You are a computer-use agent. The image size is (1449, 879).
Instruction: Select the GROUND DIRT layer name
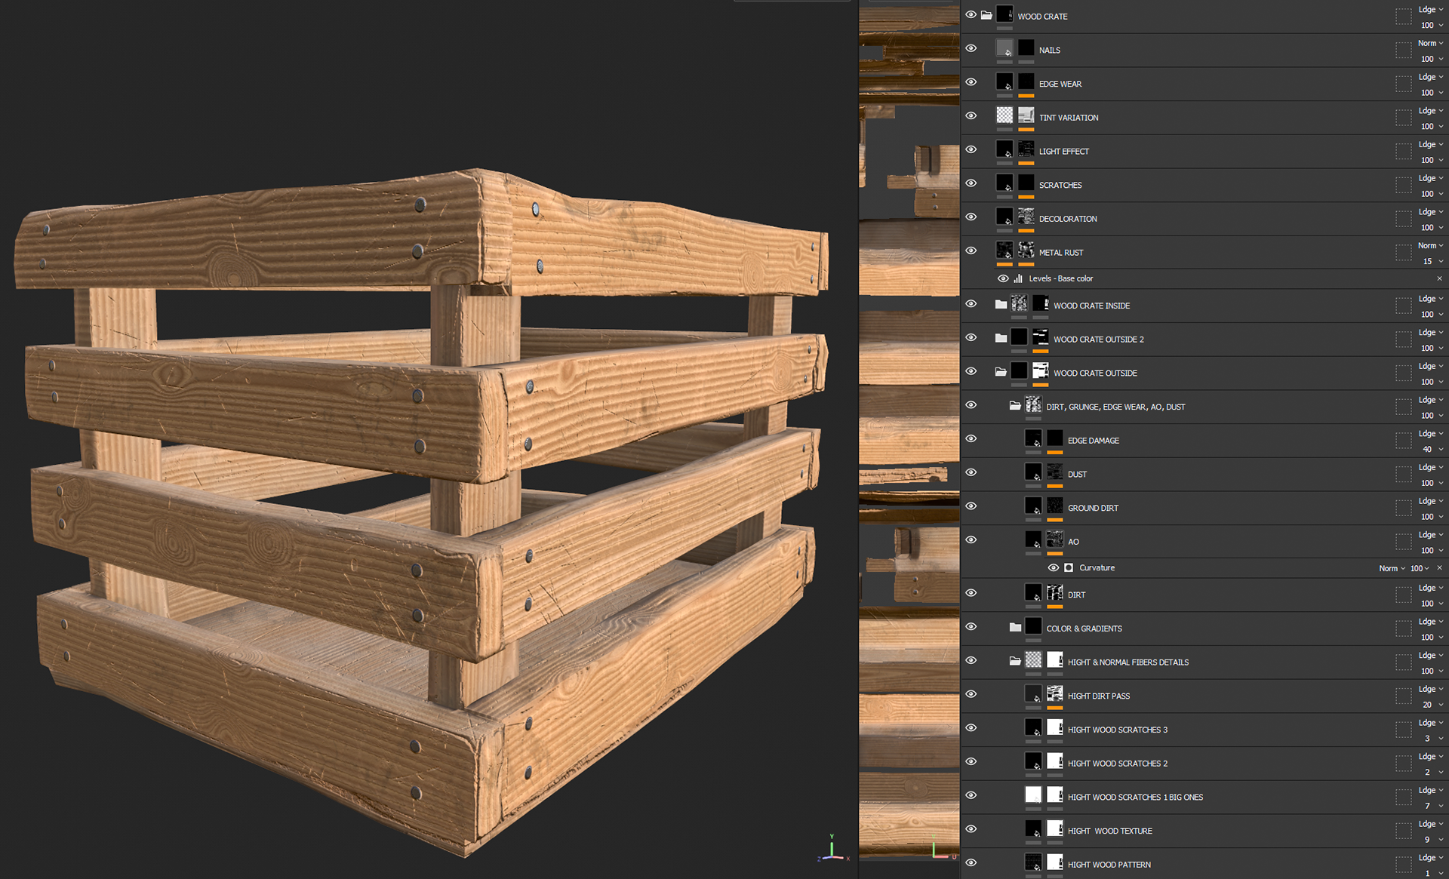coord(1093,509)
